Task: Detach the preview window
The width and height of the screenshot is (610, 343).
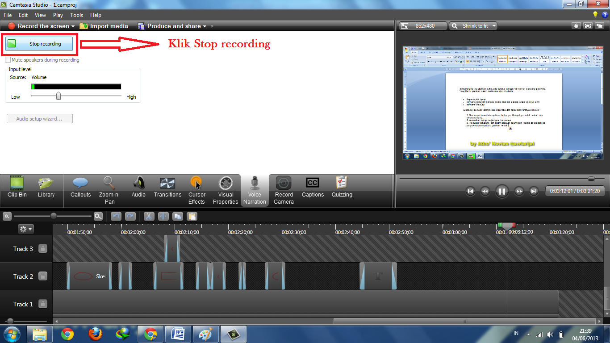Action: point(599,26)
